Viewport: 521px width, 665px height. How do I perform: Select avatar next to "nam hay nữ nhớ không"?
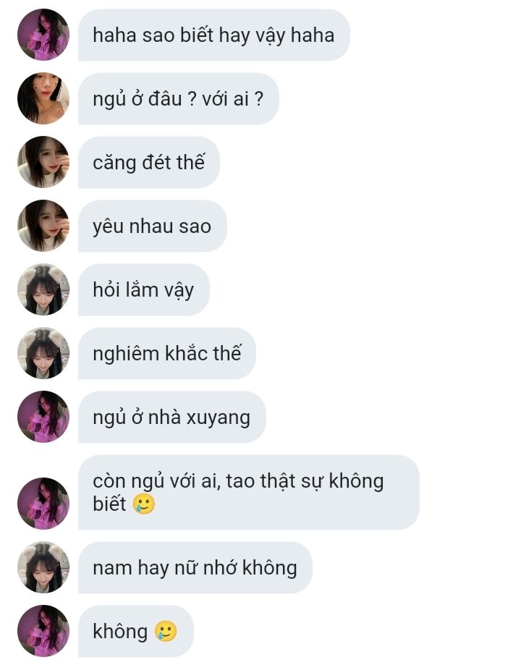(43, 567)
